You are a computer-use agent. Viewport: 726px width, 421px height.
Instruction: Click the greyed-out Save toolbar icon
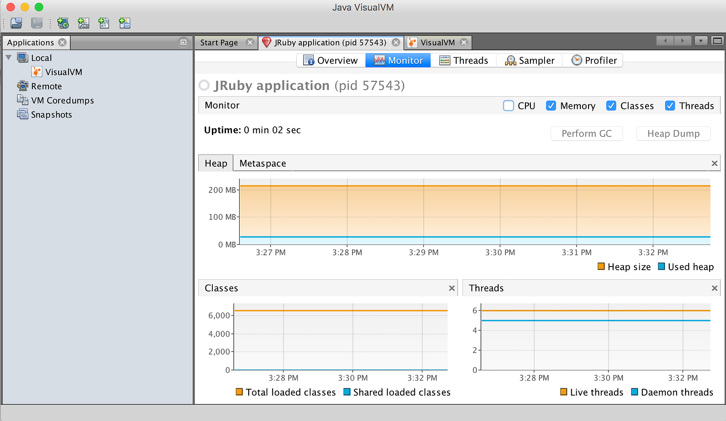coord(37,23)
